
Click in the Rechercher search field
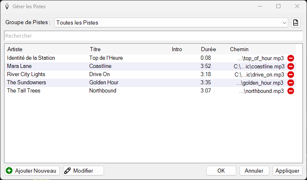153,36
